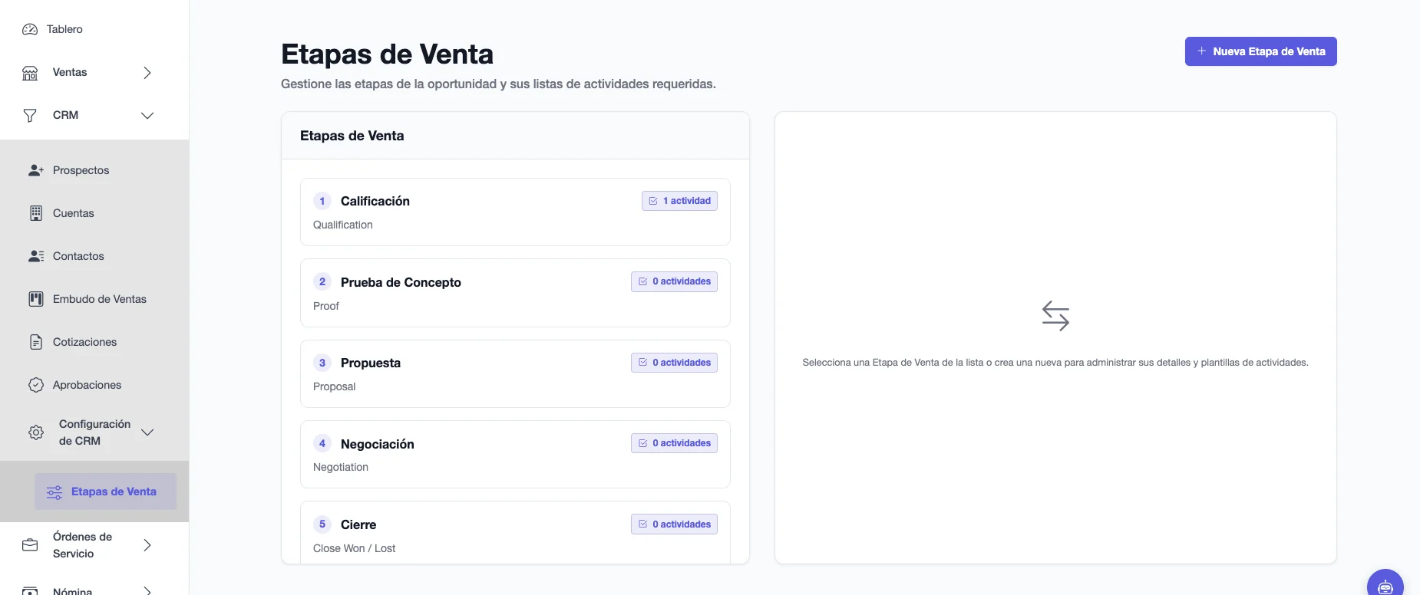Collapse the Configuración de CRM chevron
The width and height of the screenshot is (1420, 595).
coord(147,432)
